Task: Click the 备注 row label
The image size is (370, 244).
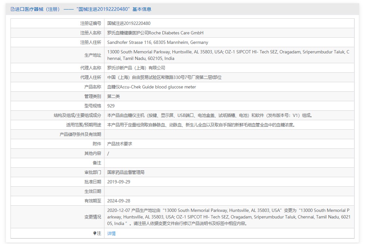Action: click(97, 163)
